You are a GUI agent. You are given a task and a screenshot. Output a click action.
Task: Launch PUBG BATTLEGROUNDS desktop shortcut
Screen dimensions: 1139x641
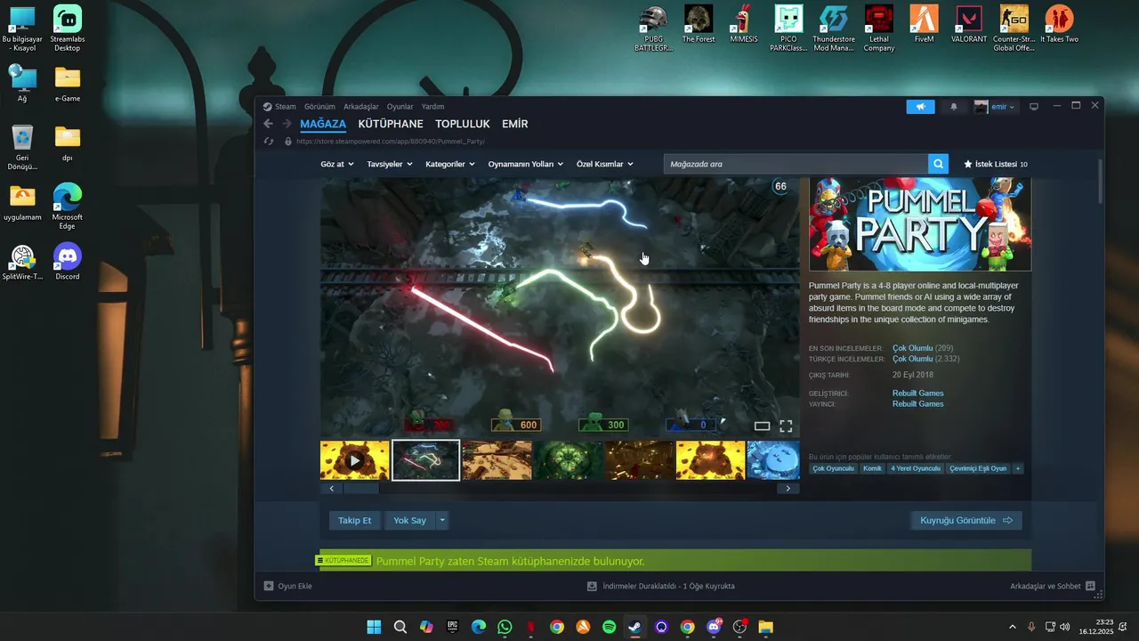click(655, 28)
